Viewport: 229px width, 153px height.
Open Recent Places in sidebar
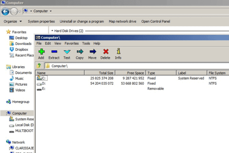tap(22, 55)
